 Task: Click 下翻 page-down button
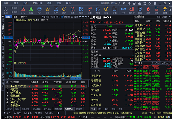[14, 12]
